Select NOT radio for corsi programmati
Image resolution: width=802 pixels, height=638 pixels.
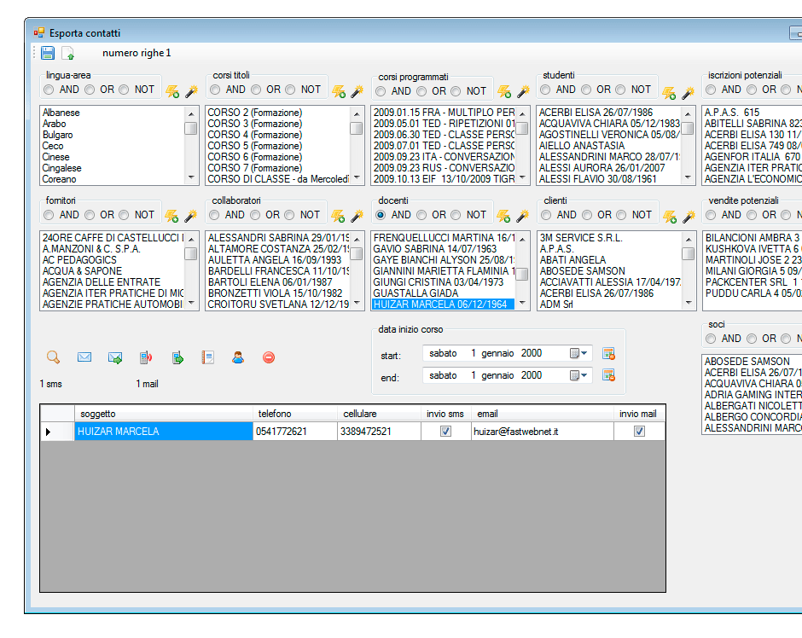click(x=456, y=91)
